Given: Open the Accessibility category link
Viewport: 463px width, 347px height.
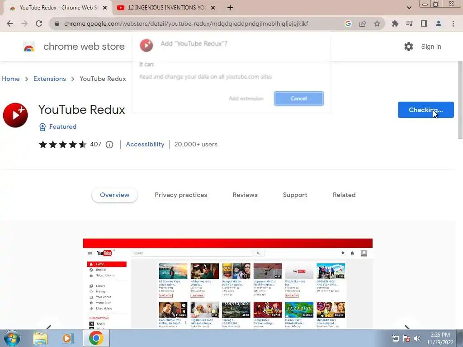Looking at the screenshot, I should (145, 144).
